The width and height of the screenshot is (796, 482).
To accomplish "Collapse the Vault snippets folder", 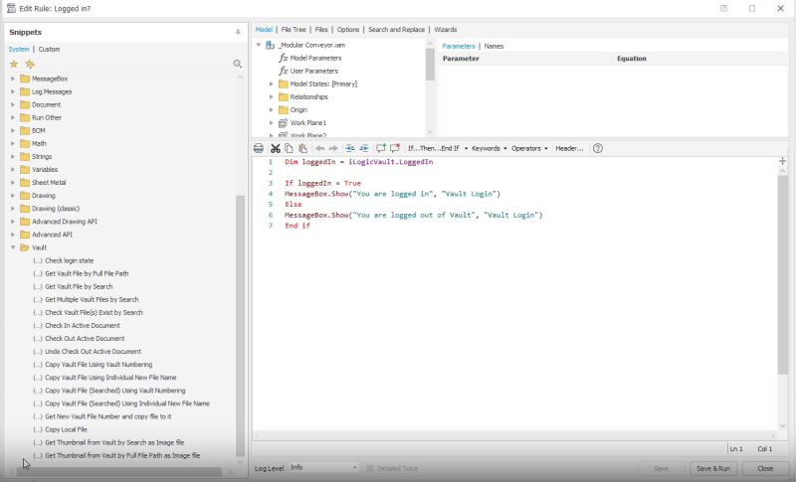I will tap(13, 247).
